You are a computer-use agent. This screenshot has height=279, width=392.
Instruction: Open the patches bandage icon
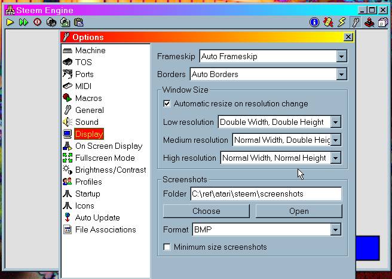pos(328,23)
